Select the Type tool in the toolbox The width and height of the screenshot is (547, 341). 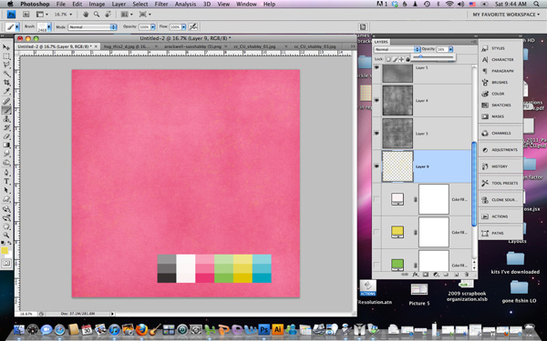(x=6, y=181)
